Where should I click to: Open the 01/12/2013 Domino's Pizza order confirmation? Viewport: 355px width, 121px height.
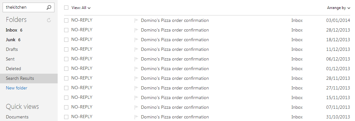tap(175, 69)
